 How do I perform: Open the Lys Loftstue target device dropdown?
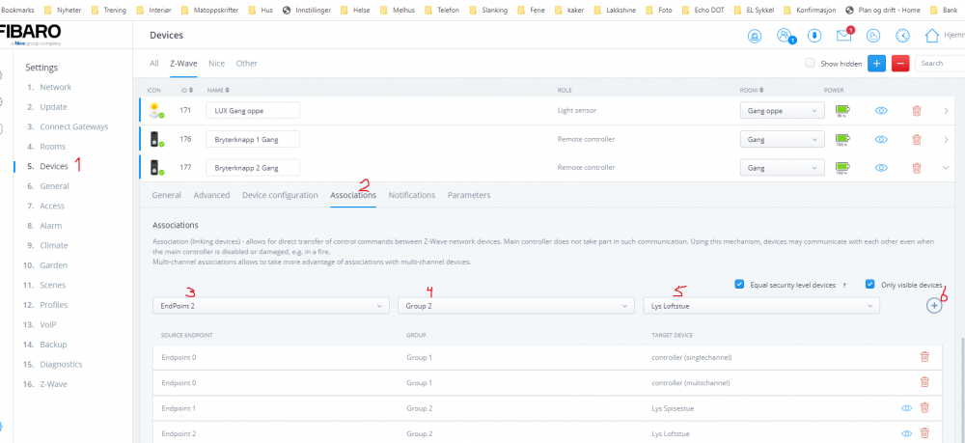(x=760, y=306)
